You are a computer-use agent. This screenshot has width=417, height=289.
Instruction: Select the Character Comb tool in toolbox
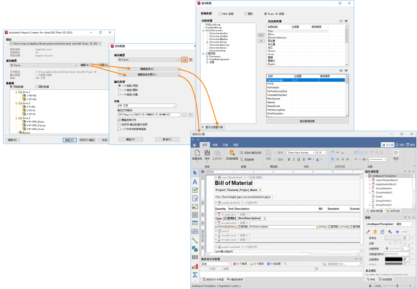coord(195,231)
